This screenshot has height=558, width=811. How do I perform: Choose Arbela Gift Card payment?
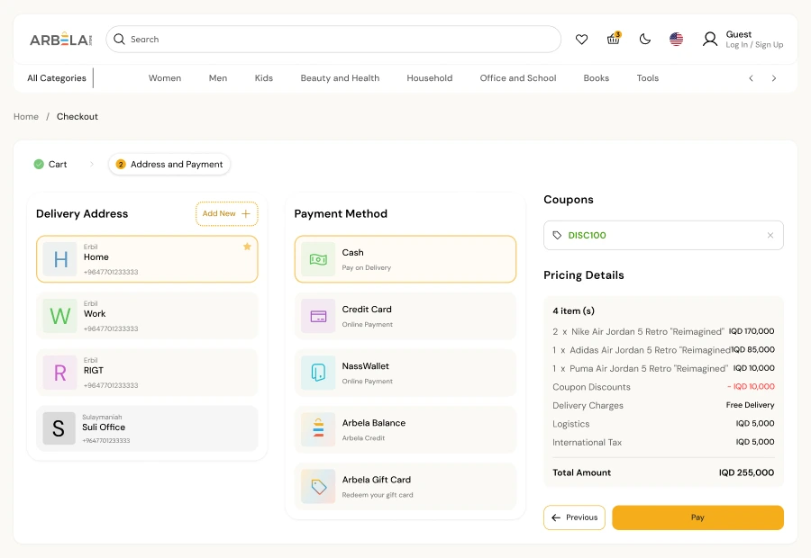click(405, 487)
